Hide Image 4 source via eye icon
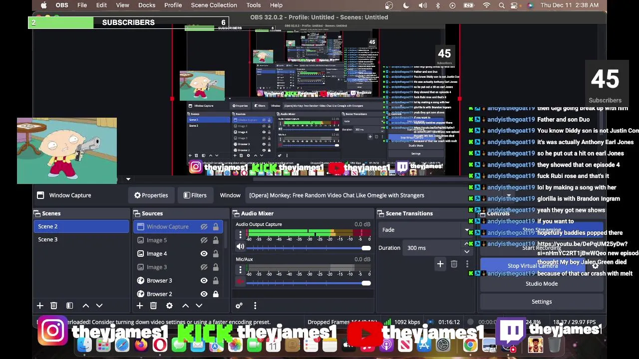Screen dimensions: 639x359 tap(204, 254)
